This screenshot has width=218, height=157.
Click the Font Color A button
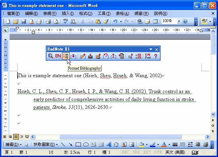pos(164,144)
